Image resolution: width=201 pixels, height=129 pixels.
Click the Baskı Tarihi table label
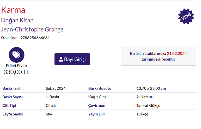click(13, 88)
